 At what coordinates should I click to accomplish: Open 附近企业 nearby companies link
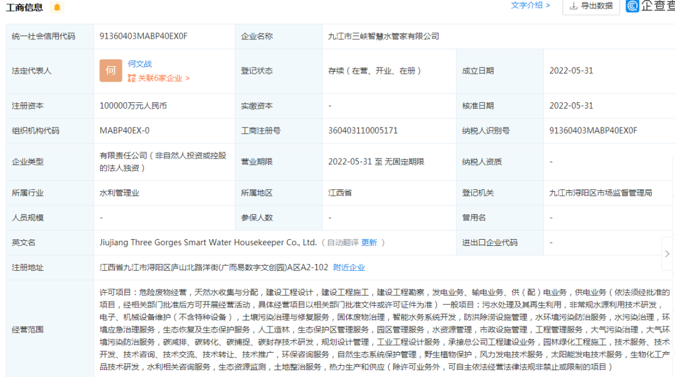(x=349, y=268)
